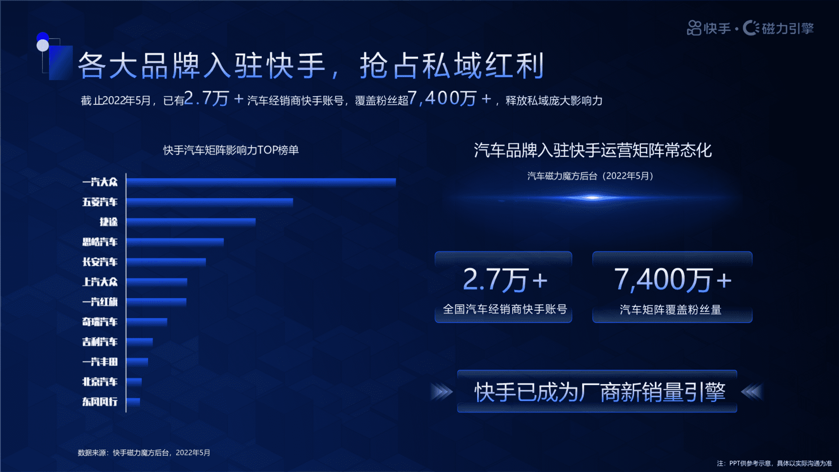The height and width of the screenshot is (472, 839).
Task: Click the right triple-chevron arrow icon
Action: point(752,392)
